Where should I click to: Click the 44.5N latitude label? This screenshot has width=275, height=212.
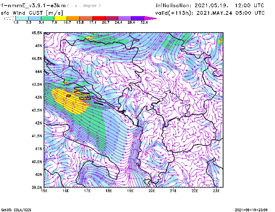(37, 58)
